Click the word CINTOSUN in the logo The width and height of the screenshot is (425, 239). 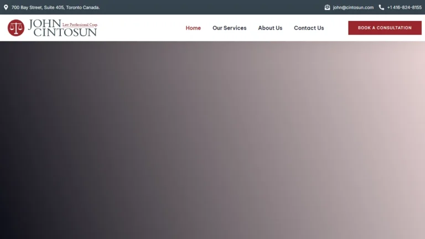[x=65, y=32]
